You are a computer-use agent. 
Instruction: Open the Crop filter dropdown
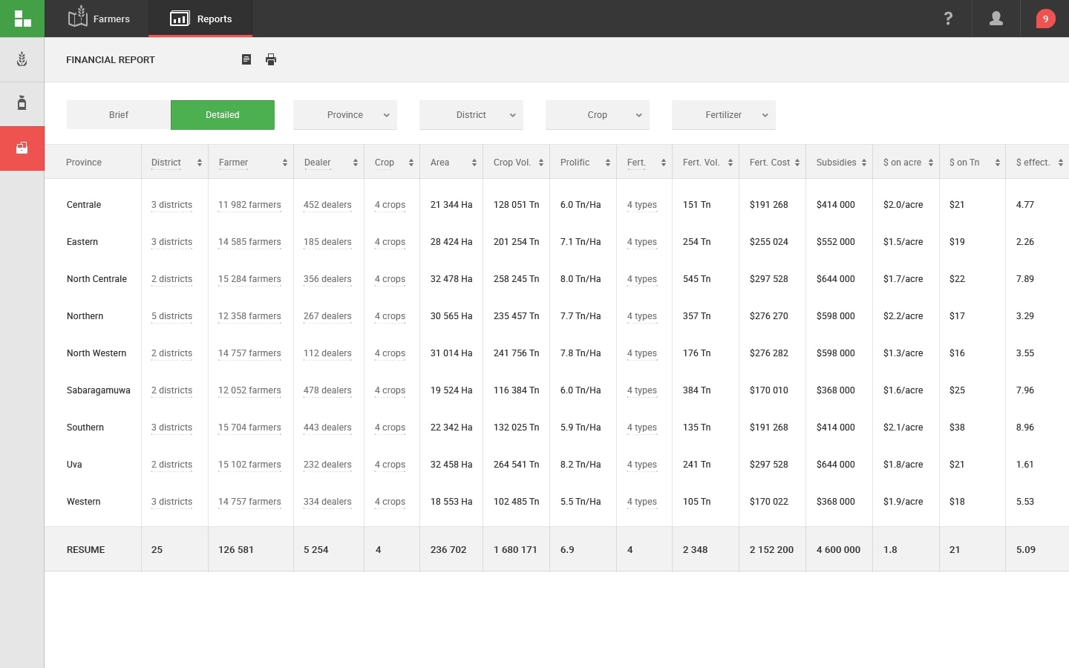pos(598,115)
